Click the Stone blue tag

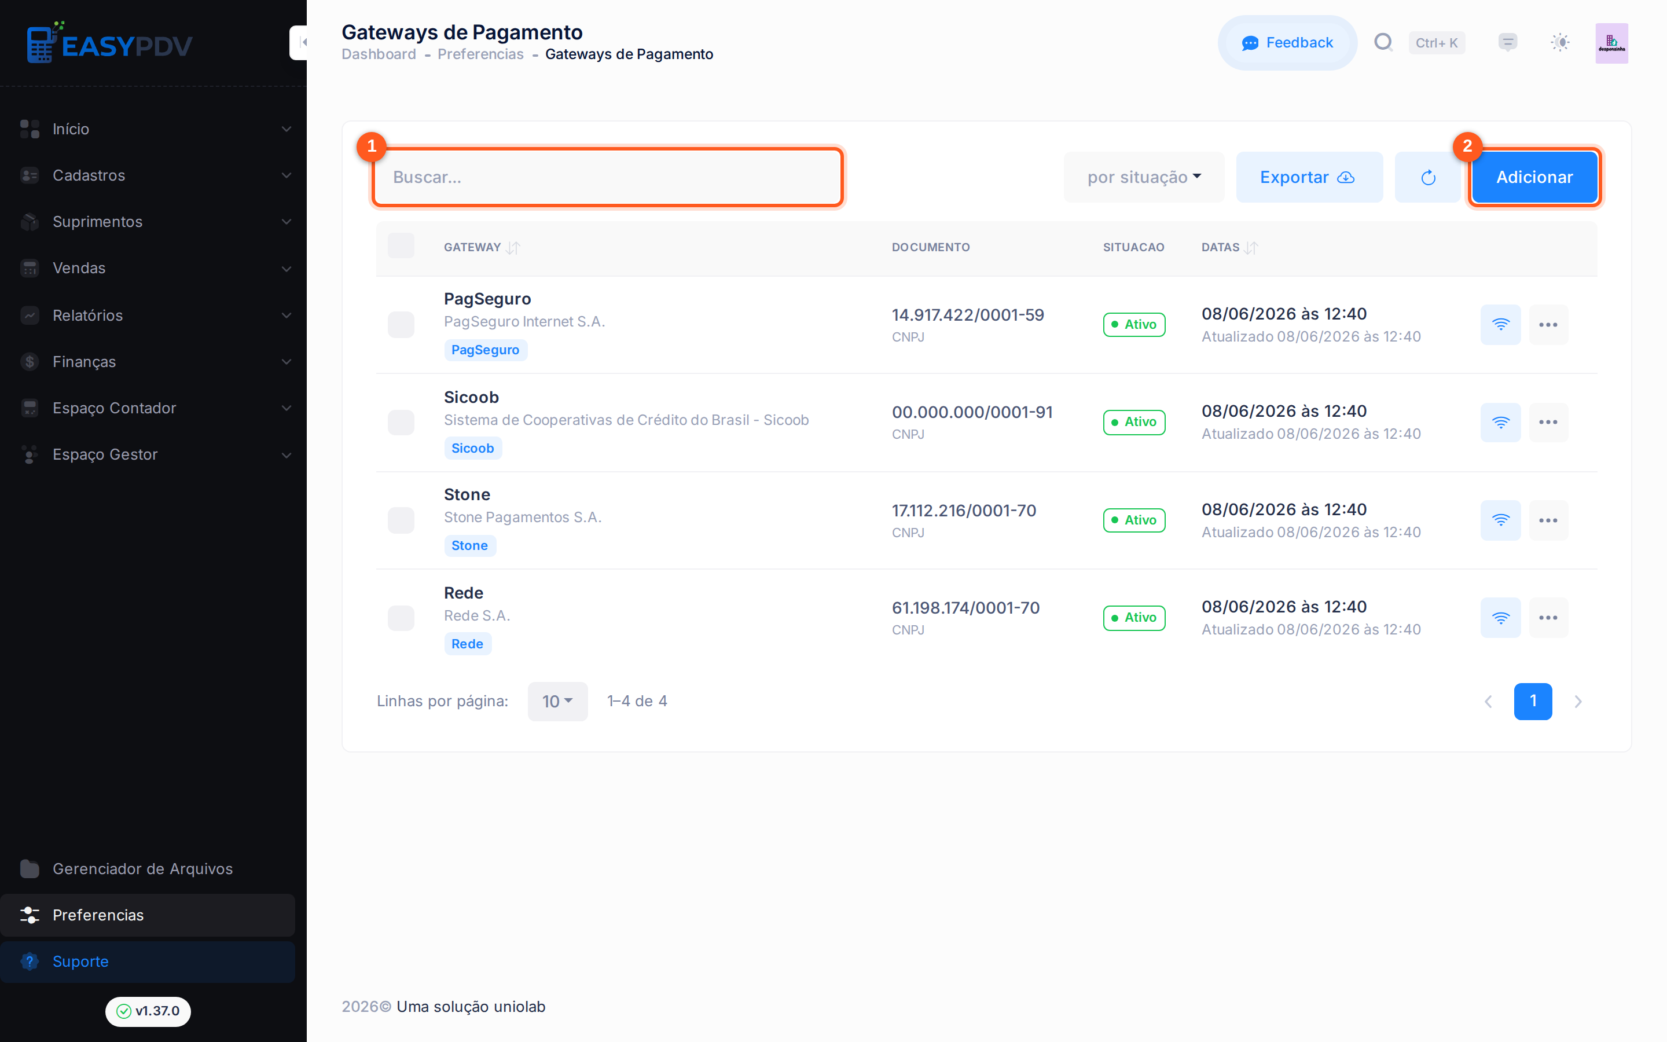470,546
